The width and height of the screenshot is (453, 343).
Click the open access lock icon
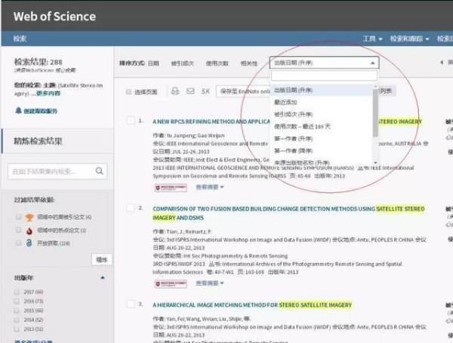point(29,243)
